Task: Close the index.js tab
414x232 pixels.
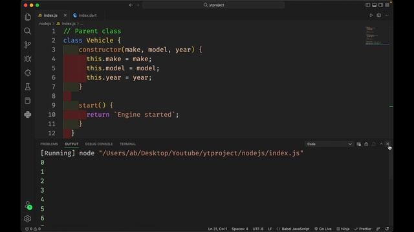Action: [x=65, y=15]
